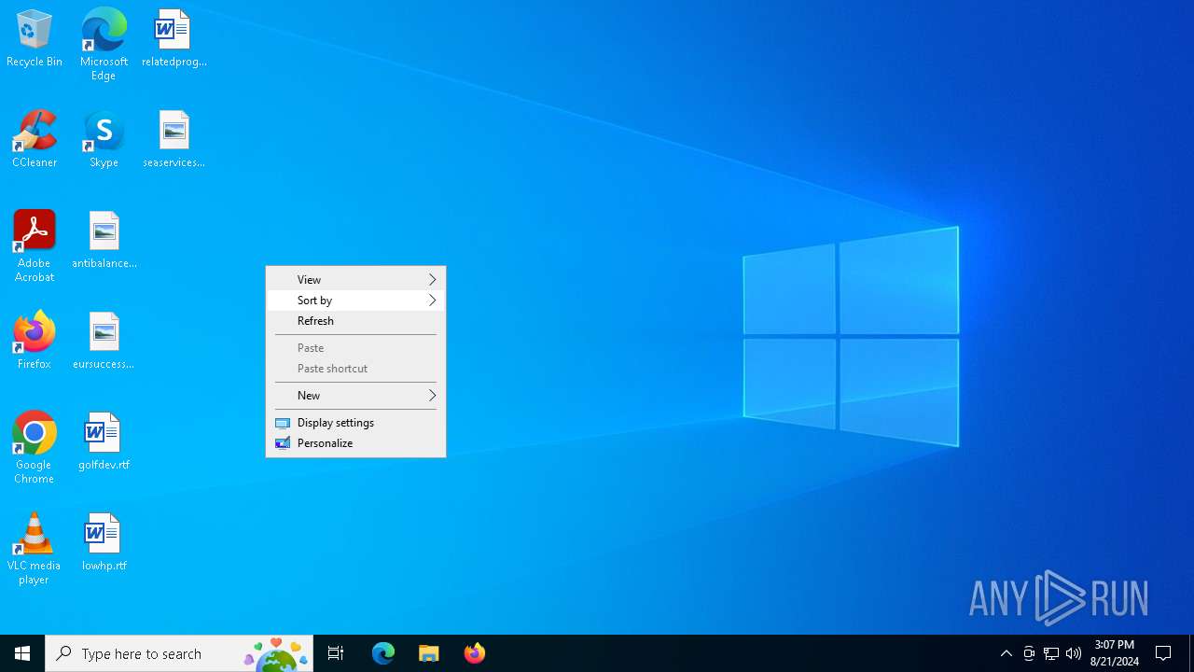The height and width of the screenshot is (672, 1194).
Task: Select the Recycle Bin desktop icon
Action: pos(35,39)
